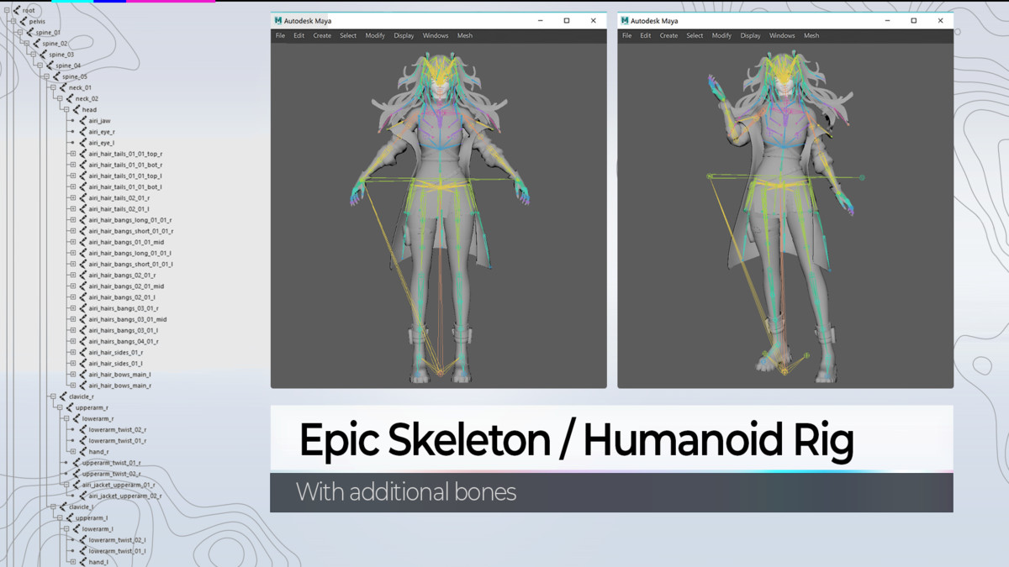
Task: Click the joint icon next to pelvis
Action: (23, 21)
